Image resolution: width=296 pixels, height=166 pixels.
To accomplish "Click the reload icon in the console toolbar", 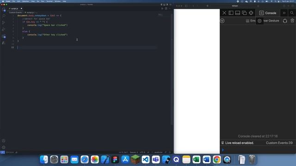I will [x=285, y=21].
